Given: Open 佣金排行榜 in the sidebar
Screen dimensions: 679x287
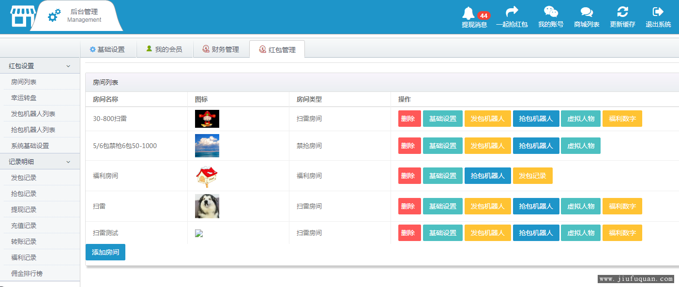Looking at the screenshot, I should click(x=27, y=273).
